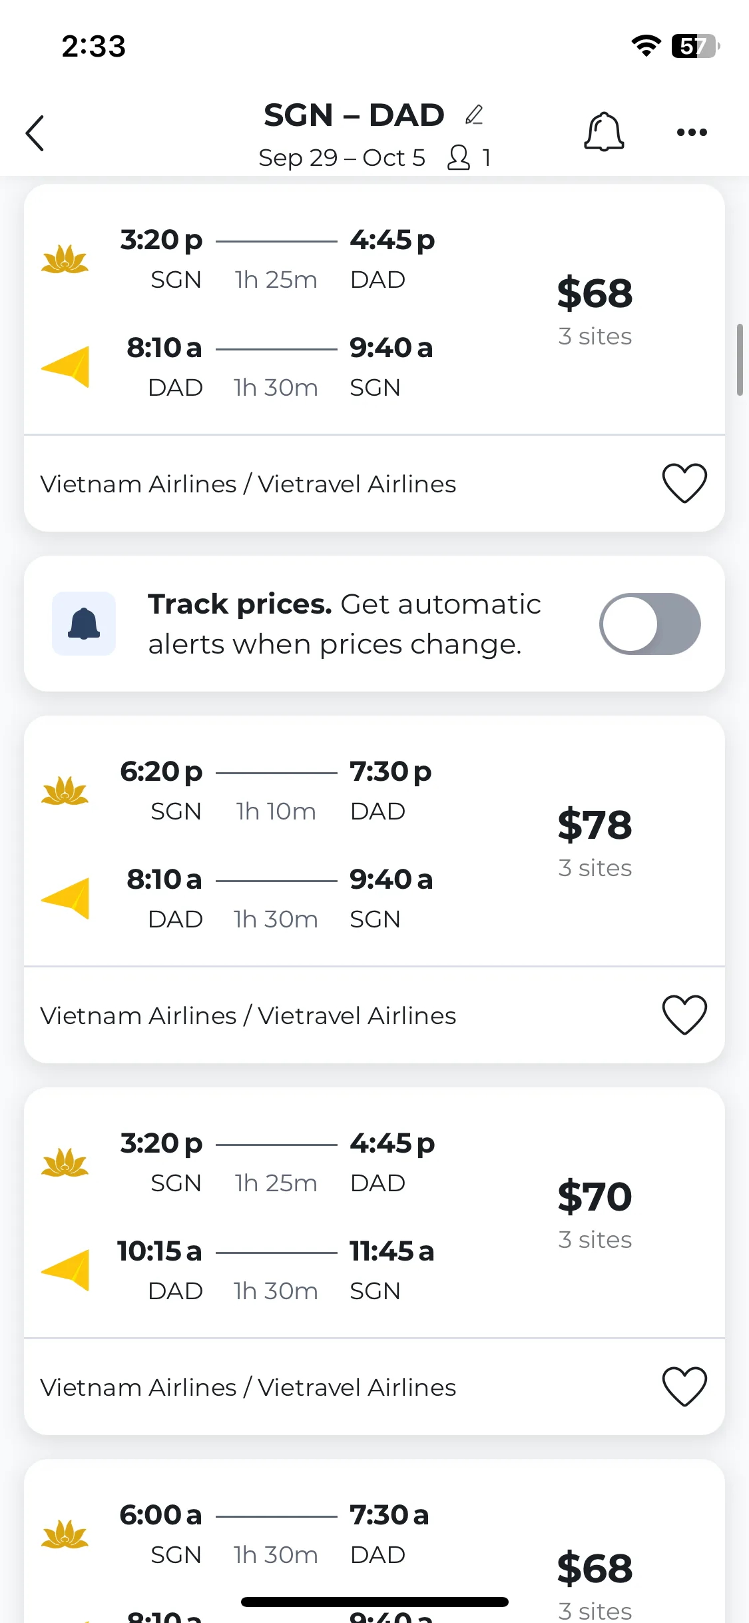This screenshot has width=749, height=1623.
Task: Open the 6:20 p to 7:30 p flight
Action: (x=276, y=791)
